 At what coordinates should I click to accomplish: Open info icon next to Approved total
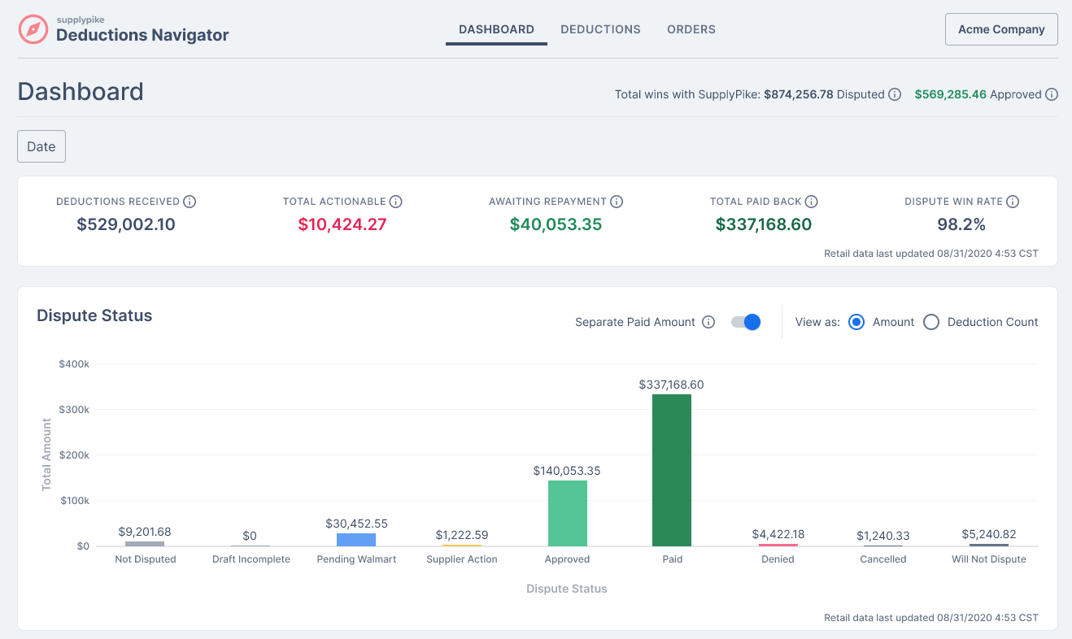coord(1052,94)
